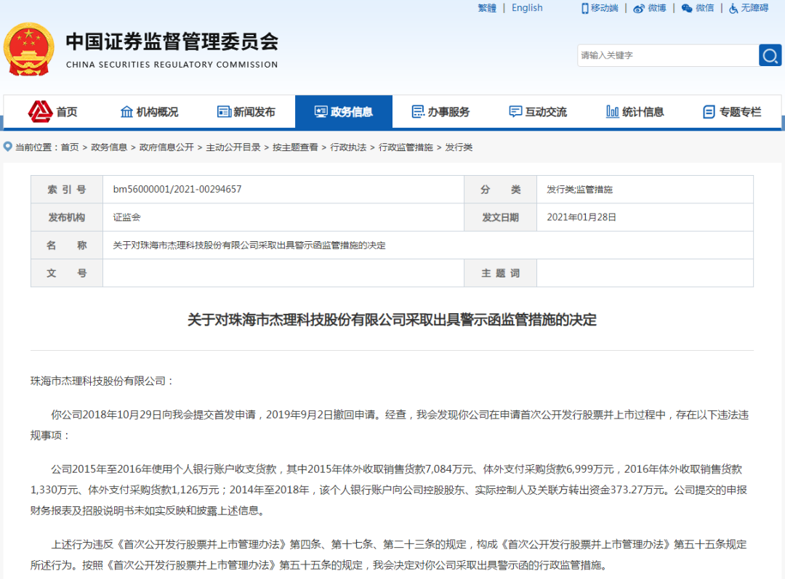Click the bold article heading 关于对珠海市杰理科技…决定

pyautogui.click(x=392, y=320)
